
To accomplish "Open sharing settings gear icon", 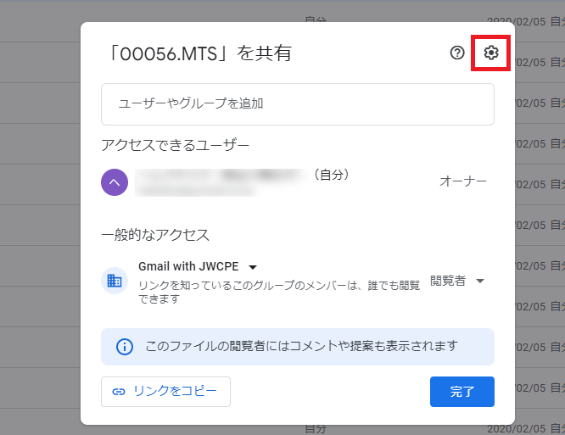I will [491, 53].
